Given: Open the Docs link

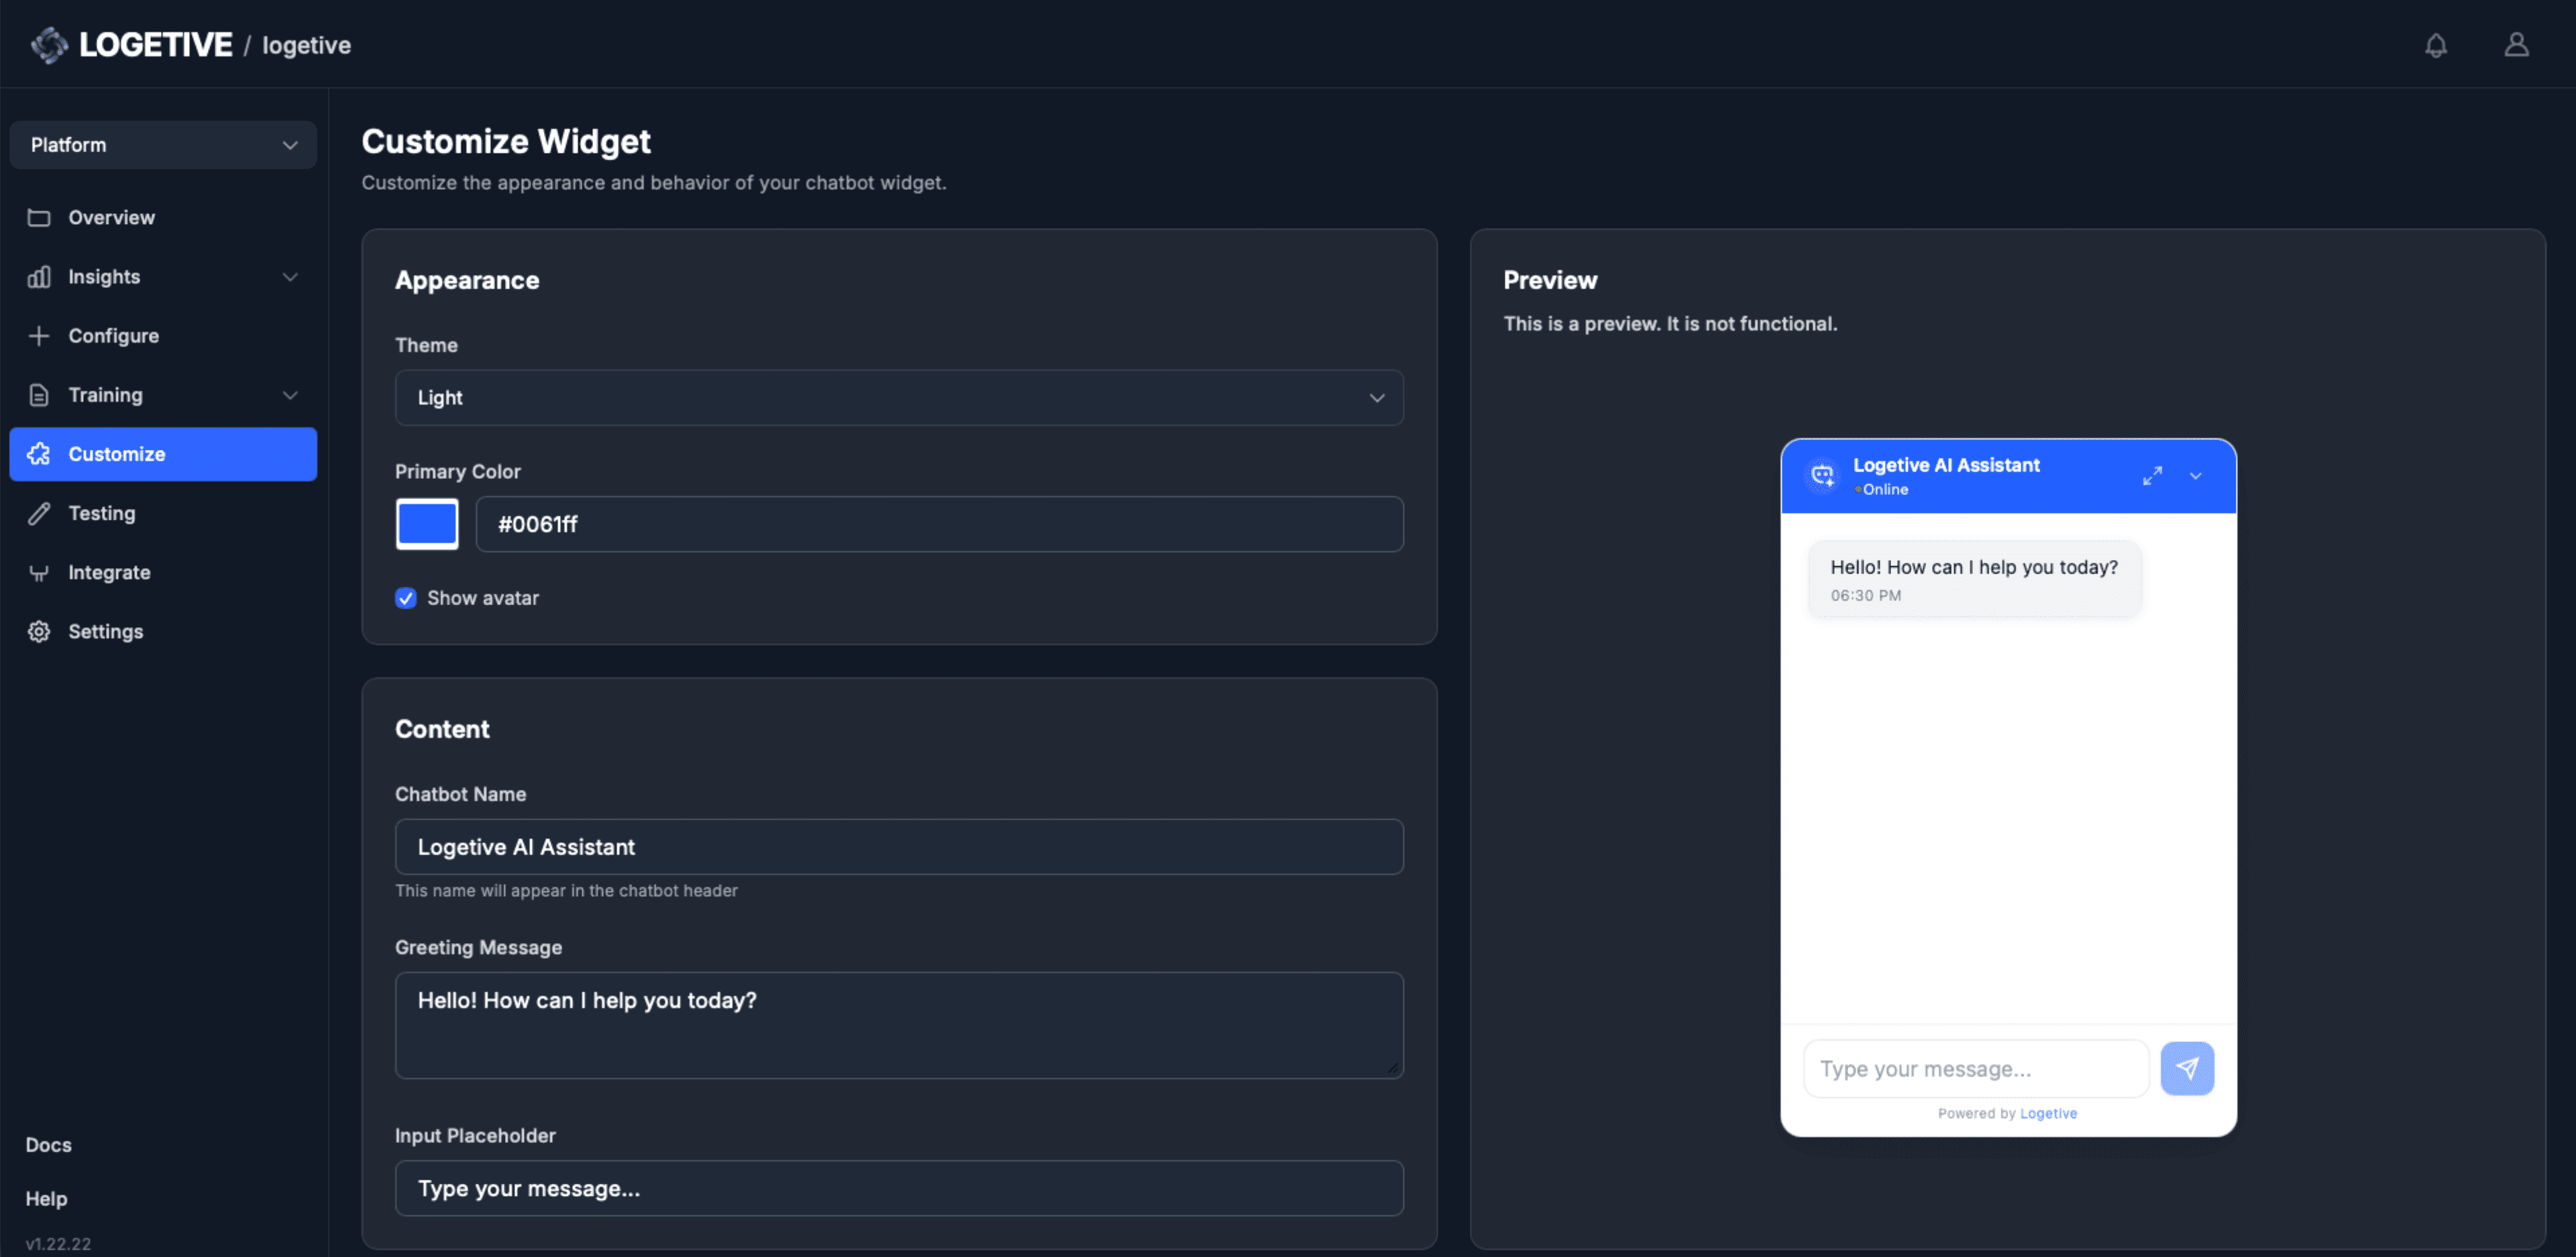Looking at the screenshot, I should click(x=48, y=1144).
